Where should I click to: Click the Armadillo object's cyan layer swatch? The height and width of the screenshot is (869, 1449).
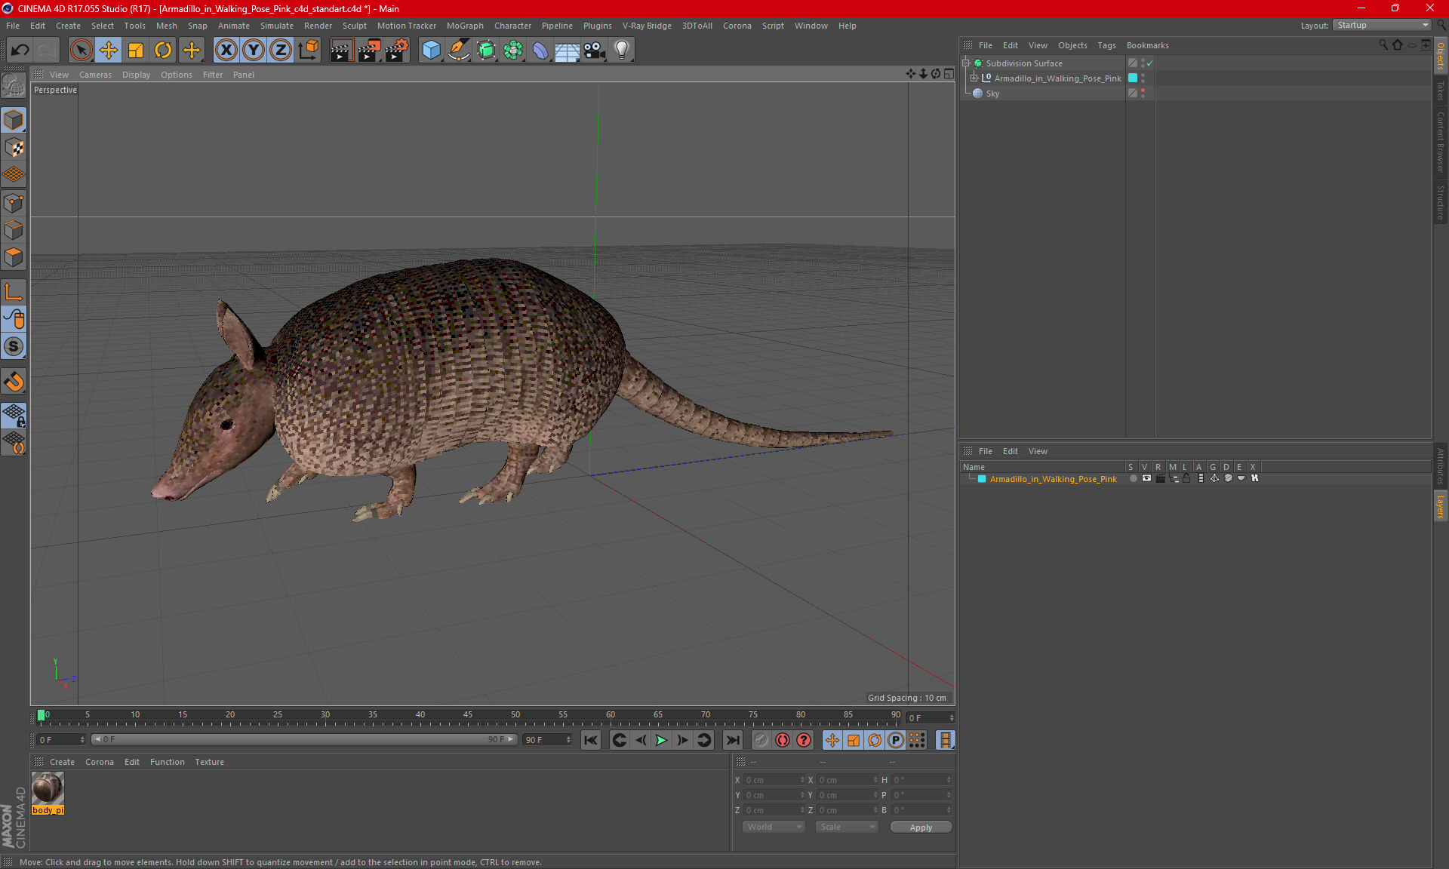(x=1133, y=78)
